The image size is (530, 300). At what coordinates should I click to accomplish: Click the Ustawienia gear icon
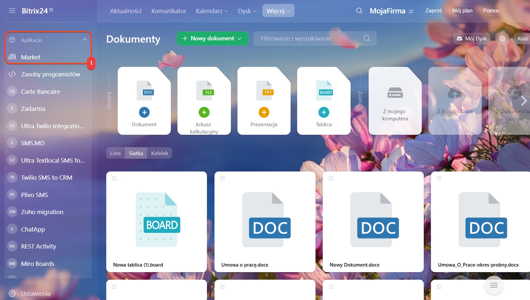click(x=12, y=293)
